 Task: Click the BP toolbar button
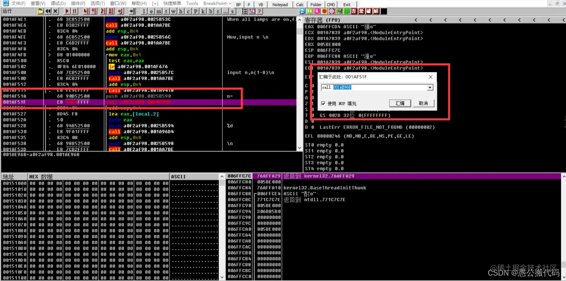(239, 5)
